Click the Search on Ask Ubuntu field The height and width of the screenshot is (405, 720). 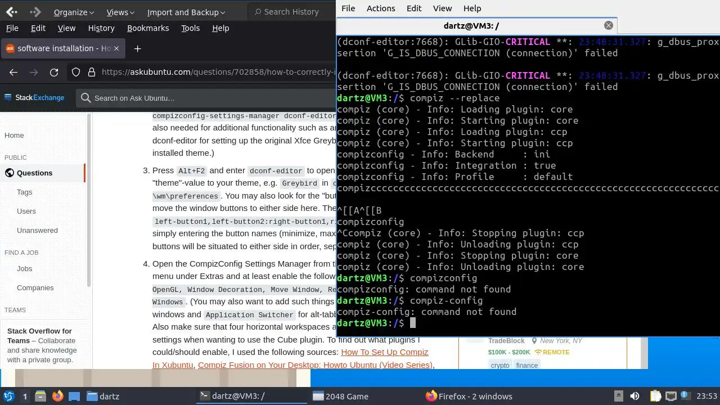(205, 98)
